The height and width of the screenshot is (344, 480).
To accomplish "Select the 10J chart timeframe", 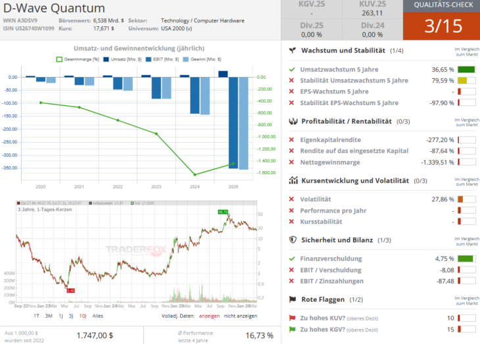I will [x=82, y=316].
